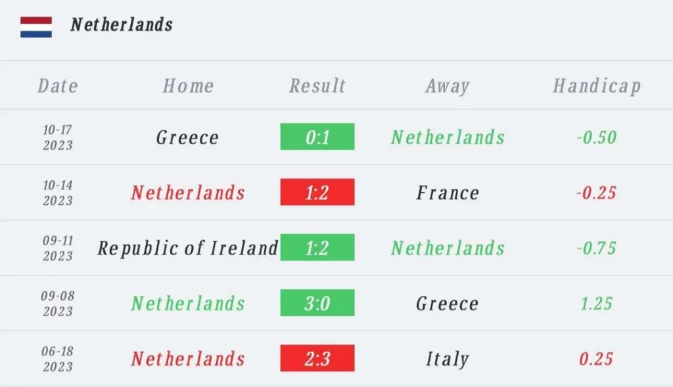Select Republic of Ireland team name
The image size is (673, 387).
pos(187,249)
